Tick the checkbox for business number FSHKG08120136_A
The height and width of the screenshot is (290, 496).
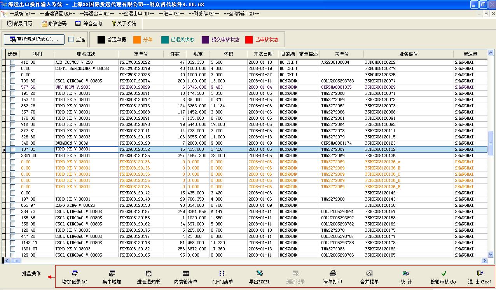13,162
